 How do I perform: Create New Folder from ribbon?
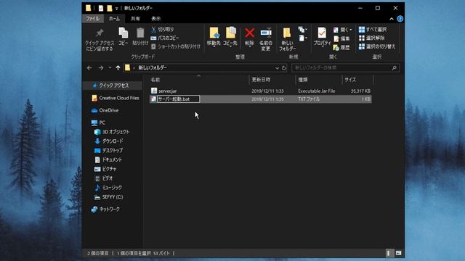pyautogui.click(x=287, y=39)
